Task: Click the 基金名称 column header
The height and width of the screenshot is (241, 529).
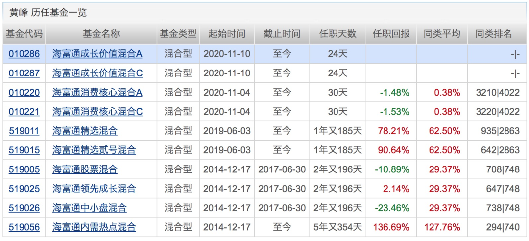Action: pyautogui.click(x=101, y=34)
